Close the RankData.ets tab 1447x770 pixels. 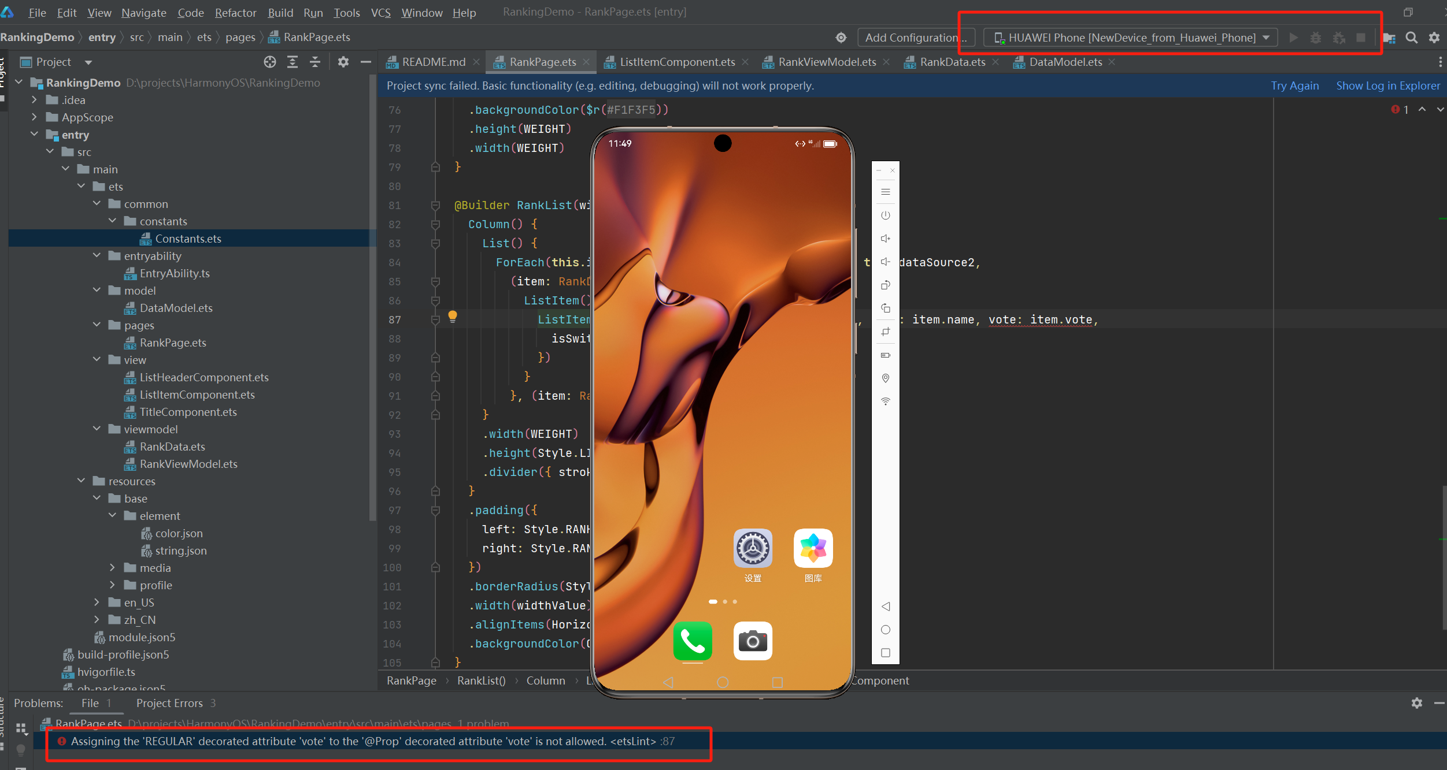pyautogui.click(x=995, y=62)
